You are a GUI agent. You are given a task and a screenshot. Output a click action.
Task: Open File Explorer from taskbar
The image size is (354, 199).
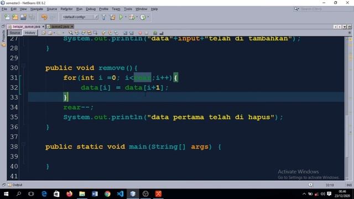82,194
